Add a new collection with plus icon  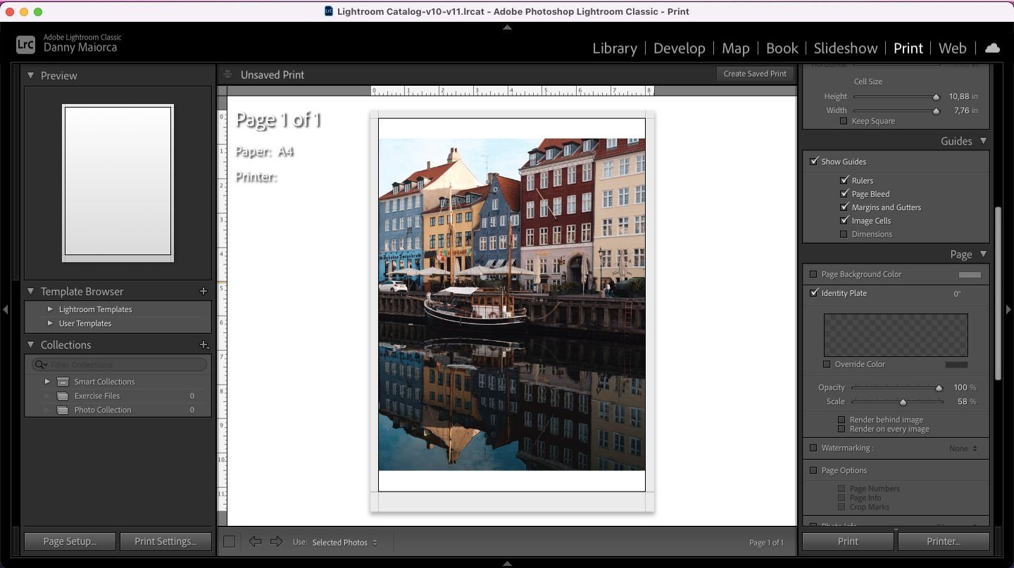click(204, 344)
